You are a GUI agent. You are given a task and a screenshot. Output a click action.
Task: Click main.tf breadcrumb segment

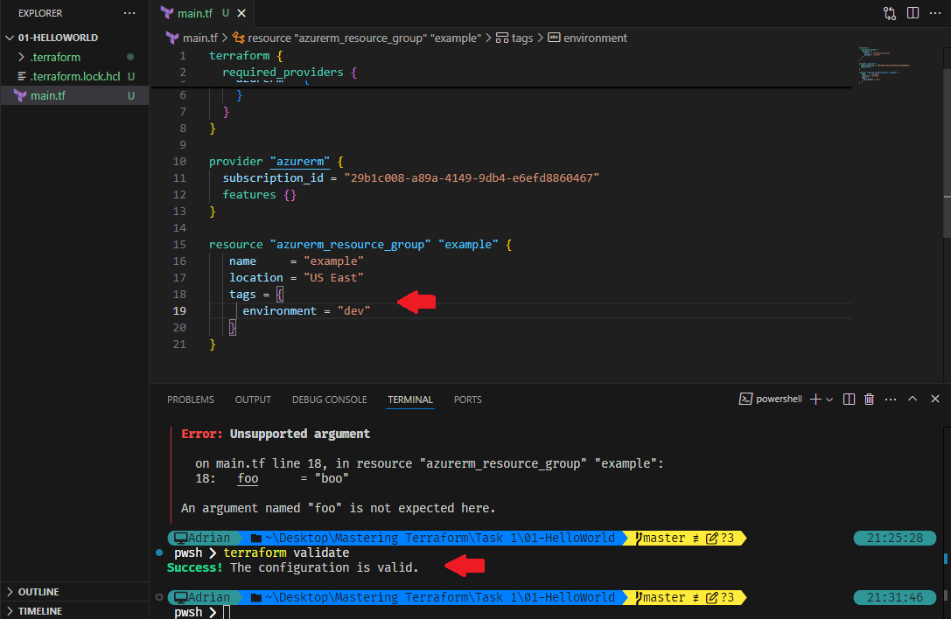[200, 38]
